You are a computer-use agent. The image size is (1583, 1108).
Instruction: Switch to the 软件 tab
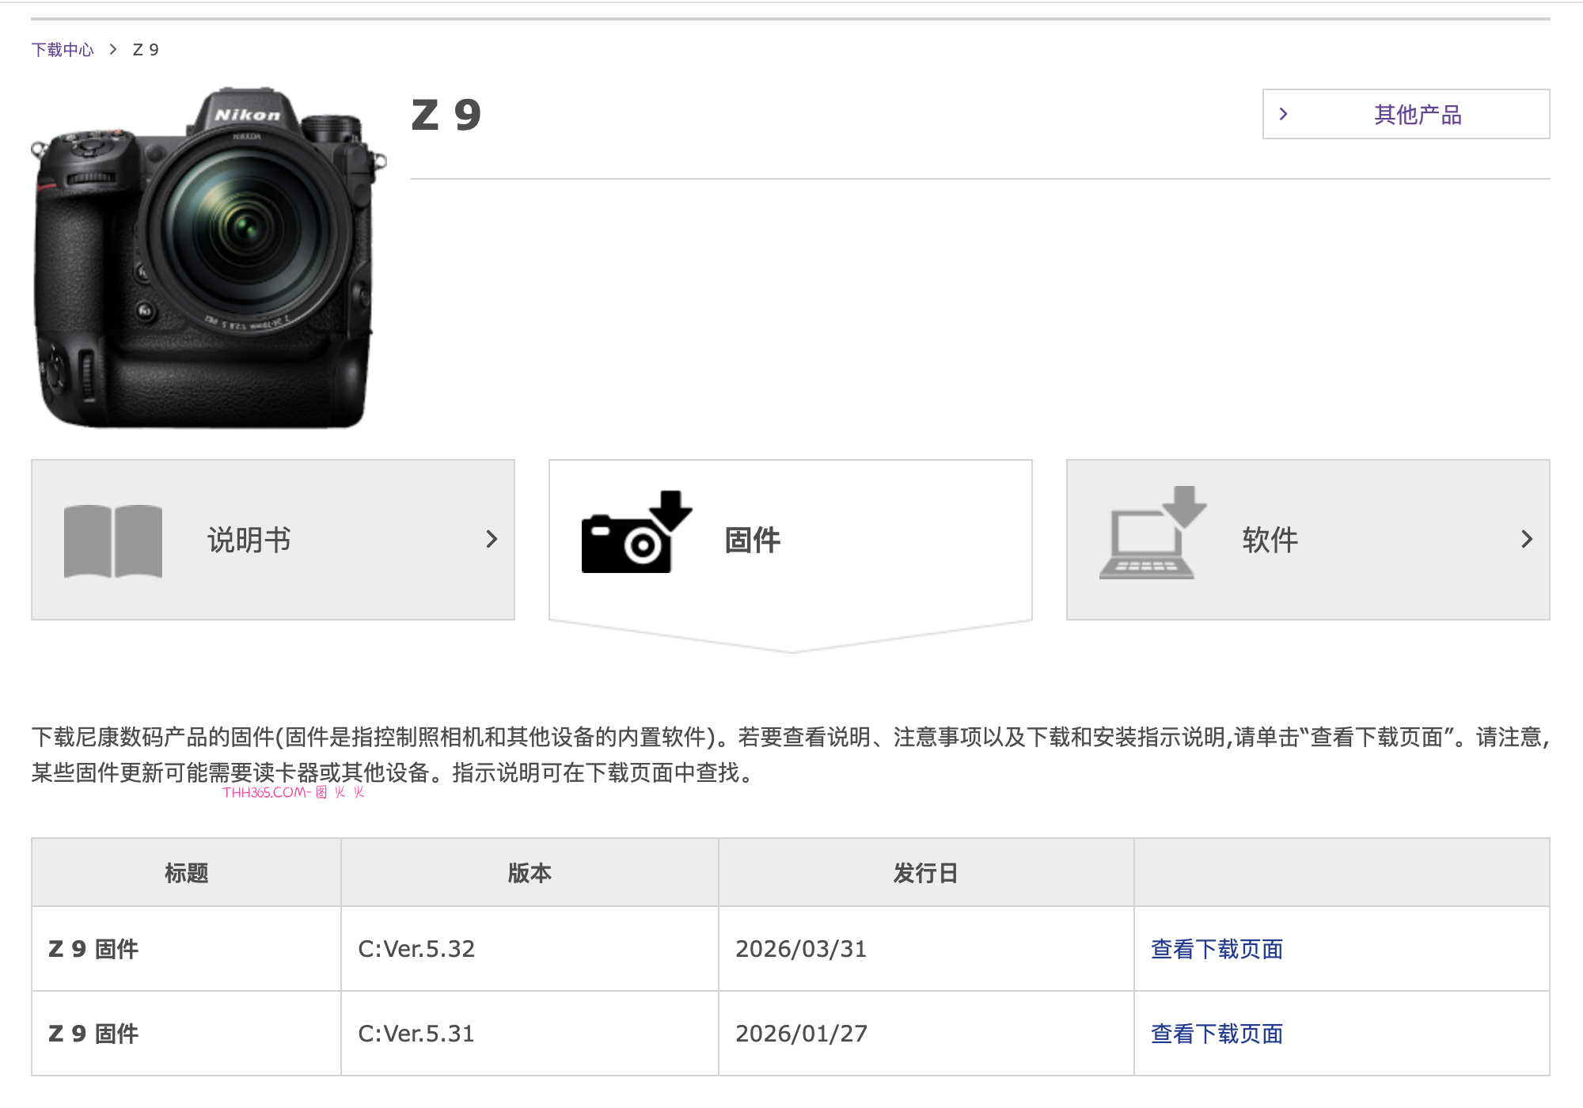[x=1308, y=540]
